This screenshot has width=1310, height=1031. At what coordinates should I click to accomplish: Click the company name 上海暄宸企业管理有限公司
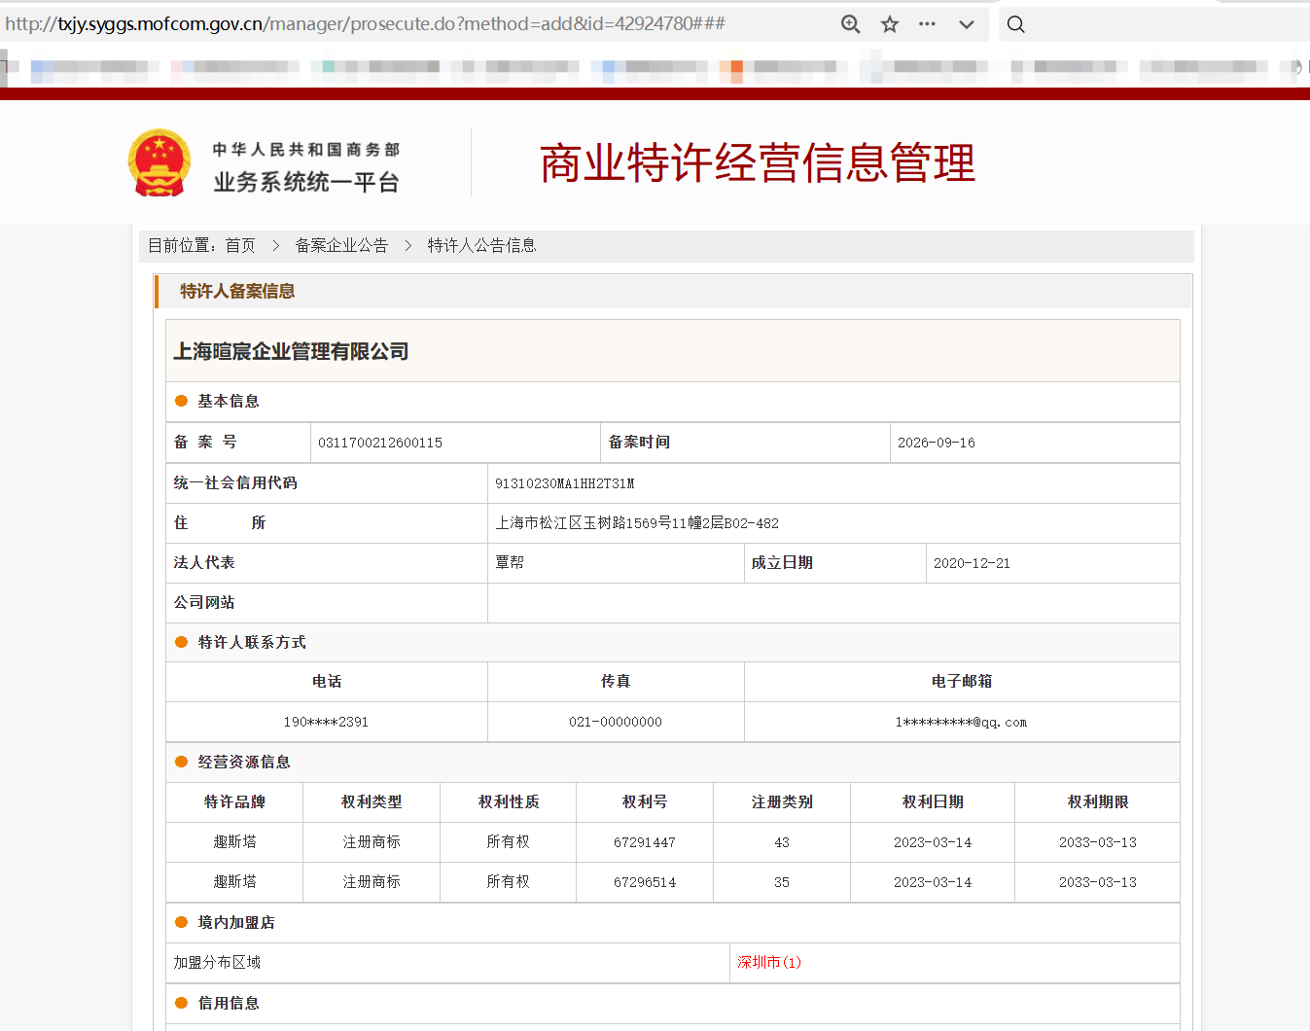pyautogui.click(x=291, y=351)
